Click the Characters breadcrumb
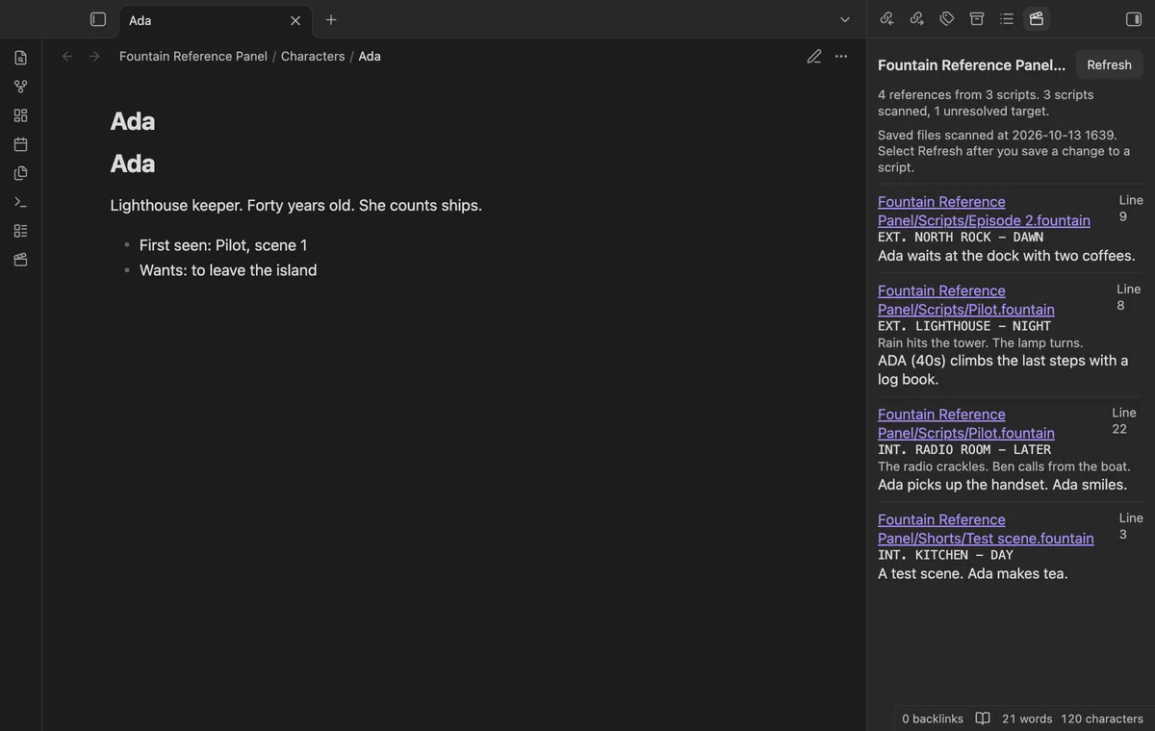 click(x=313, y=56)
